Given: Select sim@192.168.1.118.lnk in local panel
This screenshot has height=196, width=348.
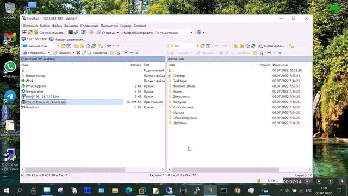Looking at the screenshot, I should click(x=42, y=97).
